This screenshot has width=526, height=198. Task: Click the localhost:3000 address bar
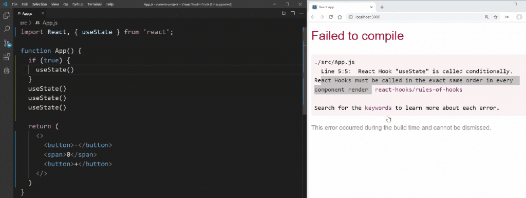click(x=415, y=17)
